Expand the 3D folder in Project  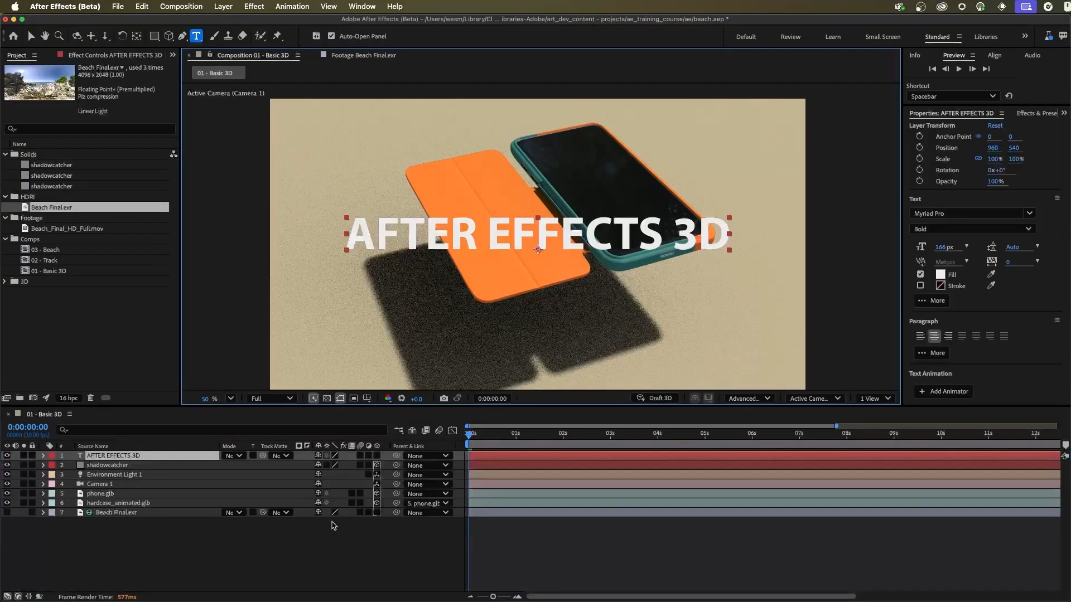(x=5, y=281)
